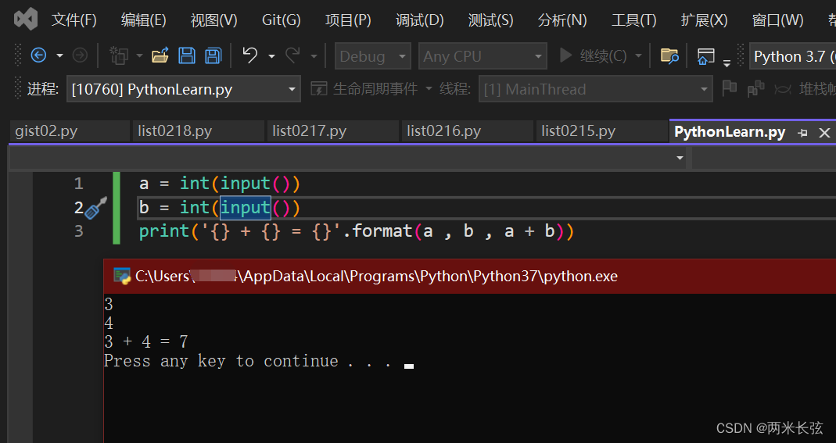Open the editor navigation bar dropdown
Screen dimensions: 836x443
(680, 158)
